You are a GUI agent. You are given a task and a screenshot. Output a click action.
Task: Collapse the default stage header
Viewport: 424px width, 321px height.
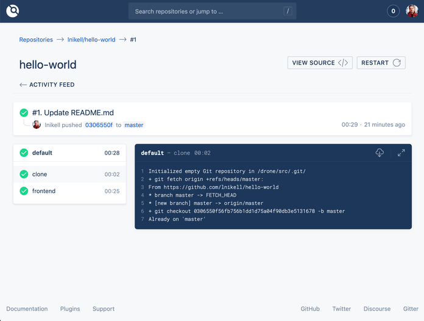pos(69,153)
